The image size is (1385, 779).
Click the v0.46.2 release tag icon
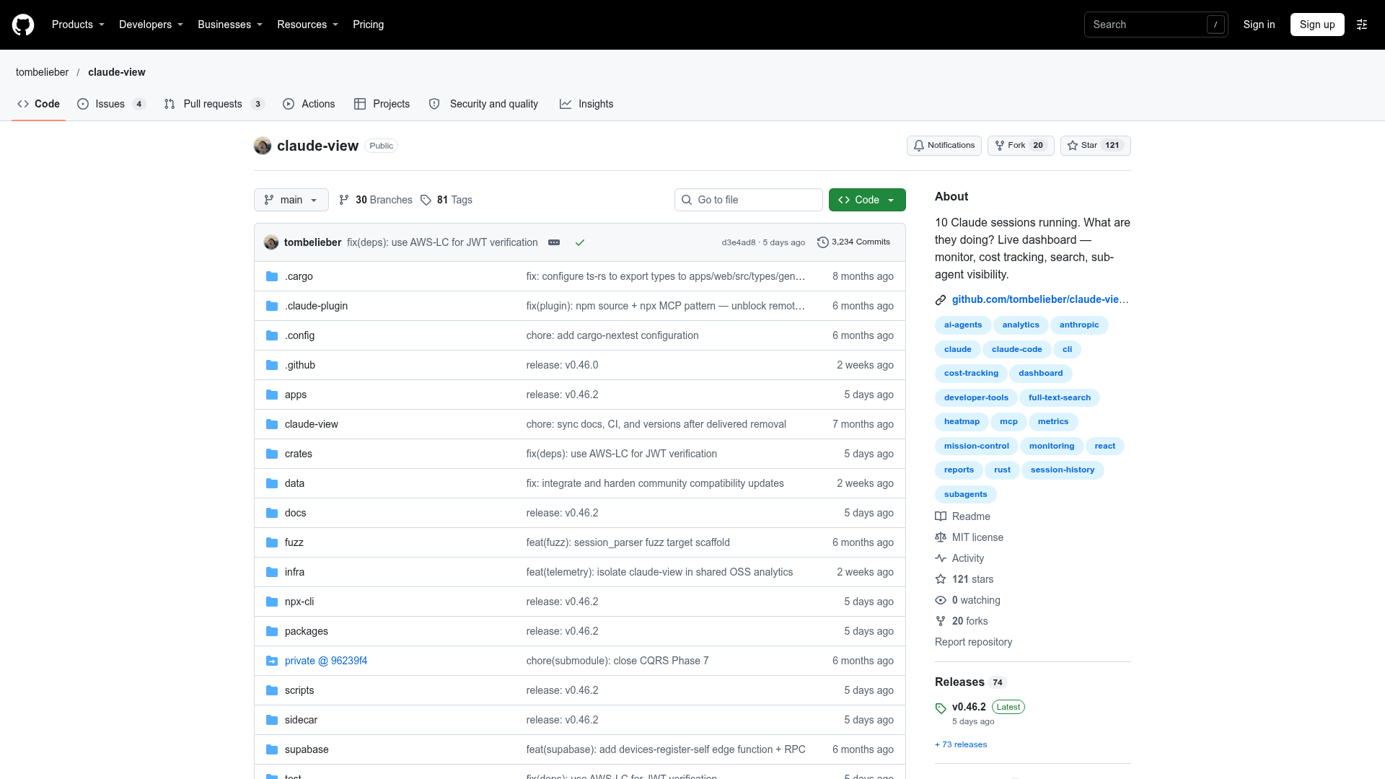(941, 708)
